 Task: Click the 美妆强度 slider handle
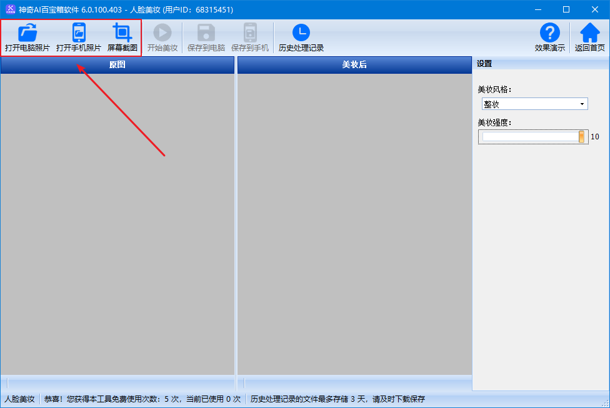[x=581, y=136]
